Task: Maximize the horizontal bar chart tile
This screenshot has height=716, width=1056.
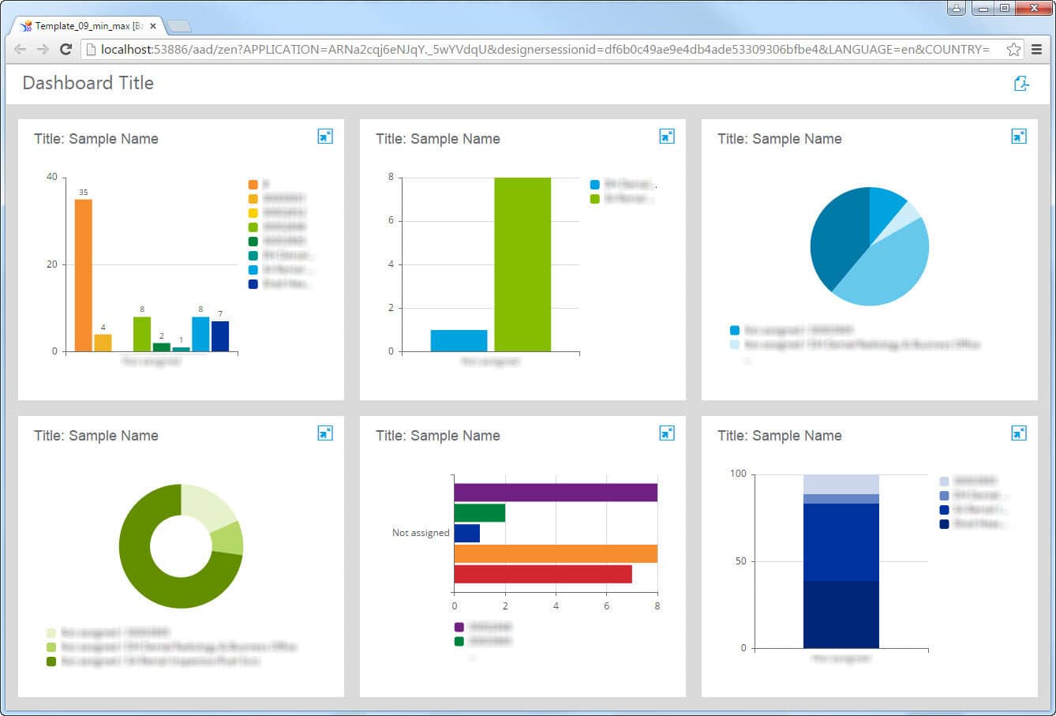Action: 667,433
